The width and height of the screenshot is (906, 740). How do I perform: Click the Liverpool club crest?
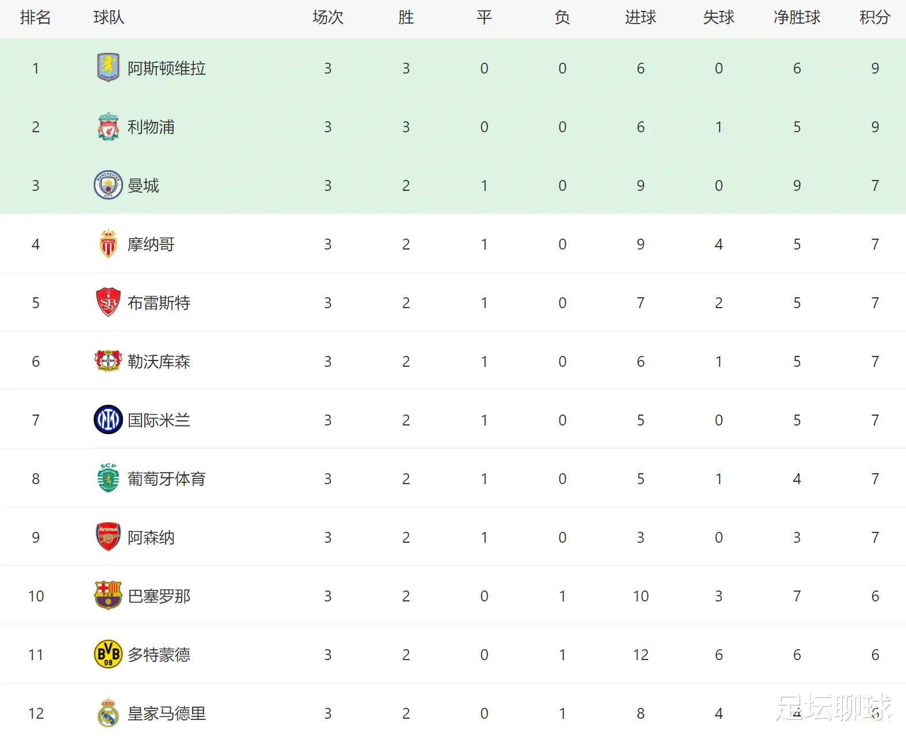pyautogui.click(x=108, y=126)
